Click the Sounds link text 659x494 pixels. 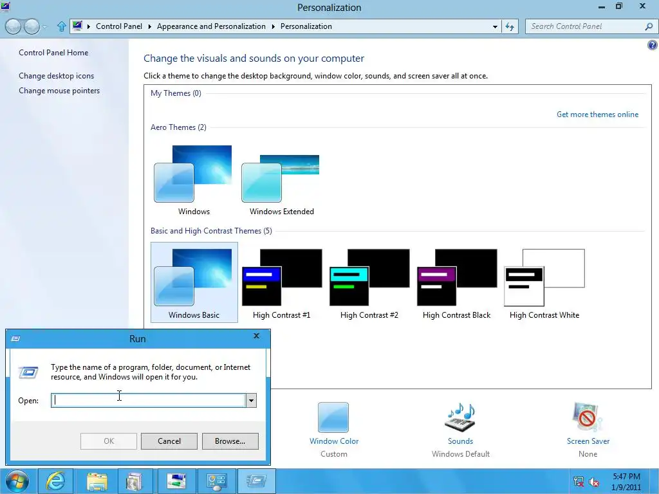460,441
